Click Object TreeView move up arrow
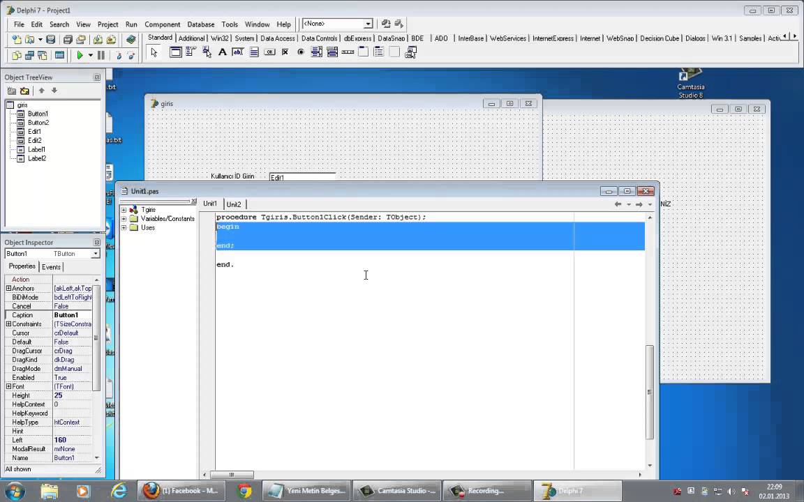 point(42,91)
